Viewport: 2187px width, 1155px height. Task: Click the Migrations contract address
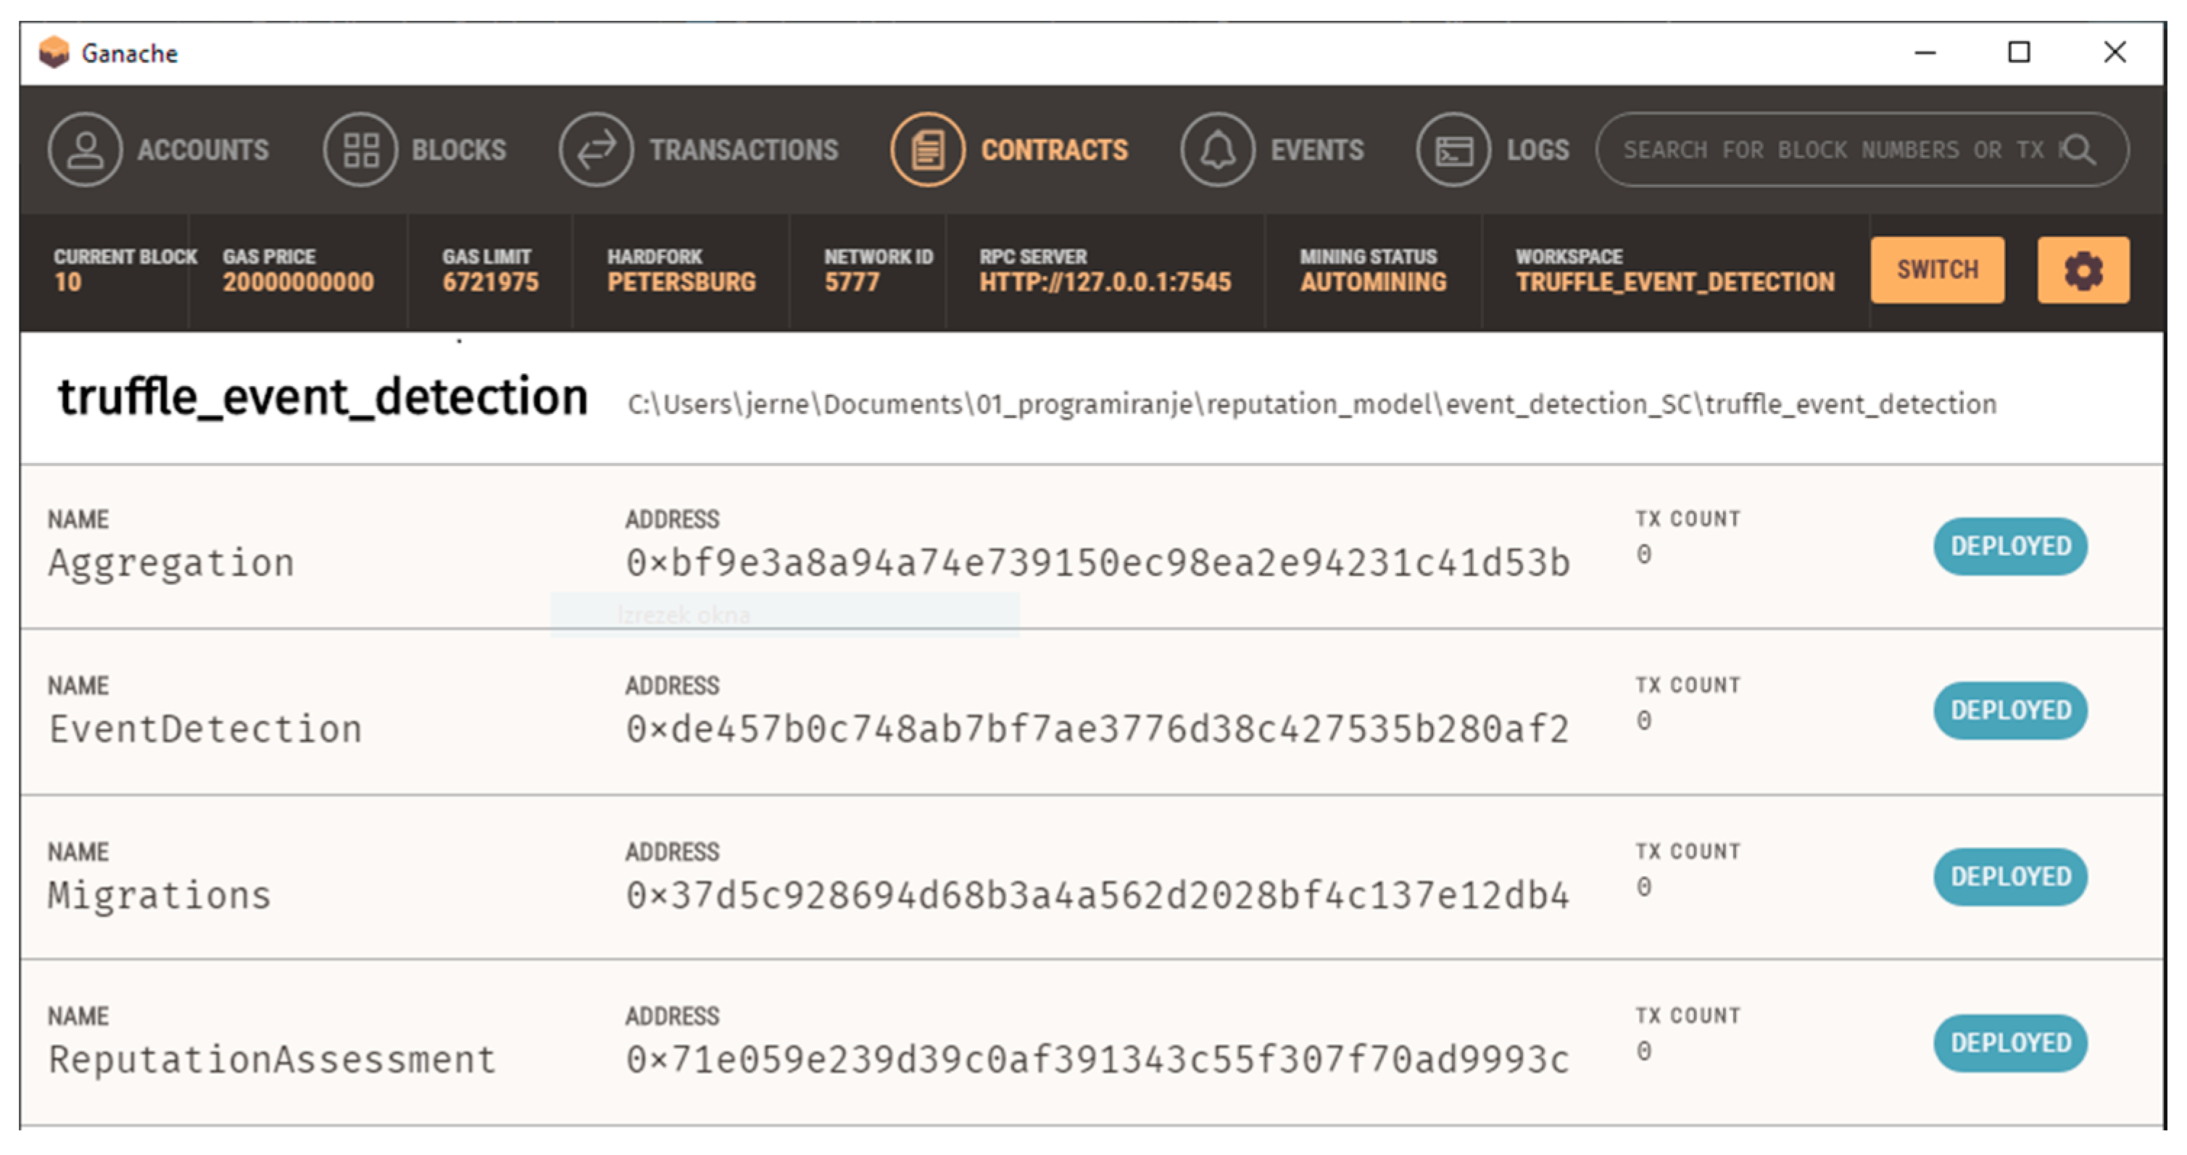point(1097,896)
